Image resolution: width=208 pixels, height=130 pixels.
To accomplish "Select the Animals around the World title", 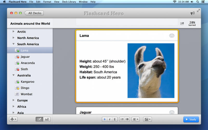I will [x=30, y=24].
